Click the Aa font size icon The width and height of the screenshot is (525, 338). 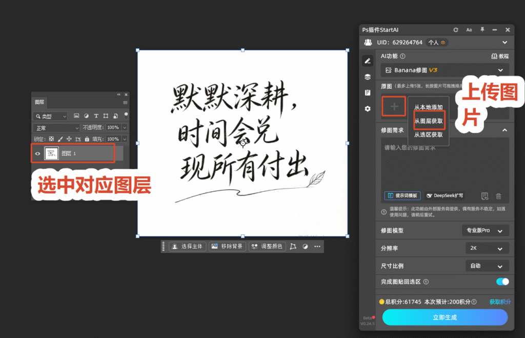pos(469,30)
